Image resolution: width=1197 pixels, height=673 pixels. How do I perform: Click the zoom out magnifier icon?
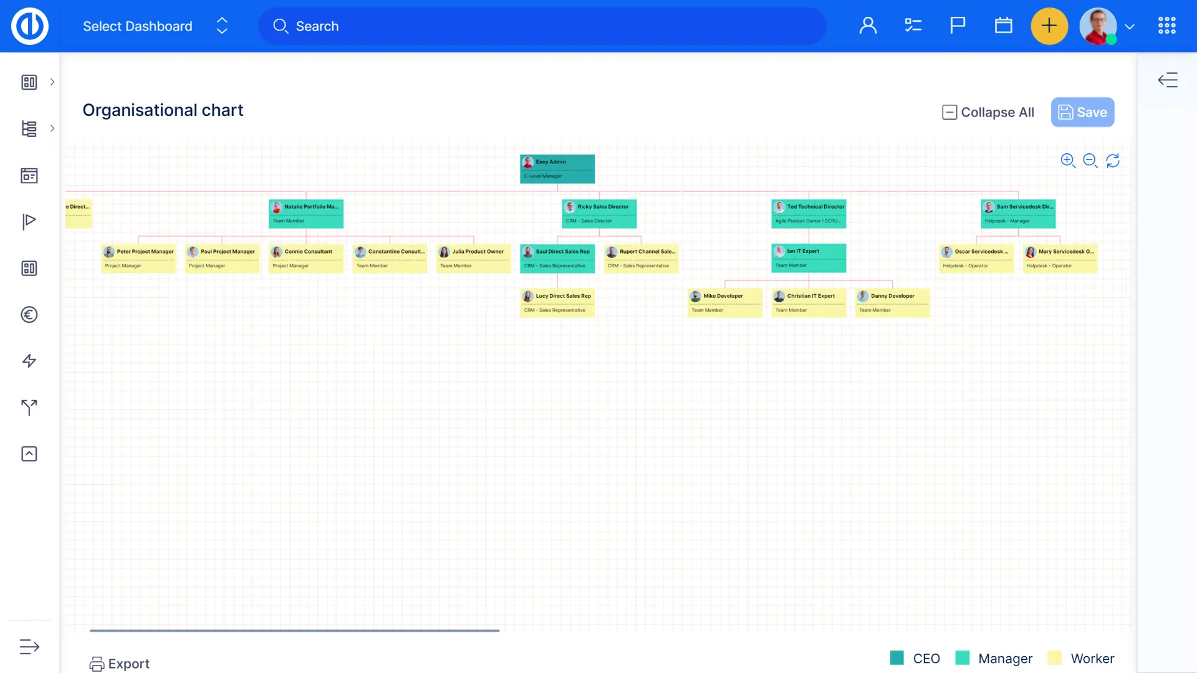pos(1090,161)
